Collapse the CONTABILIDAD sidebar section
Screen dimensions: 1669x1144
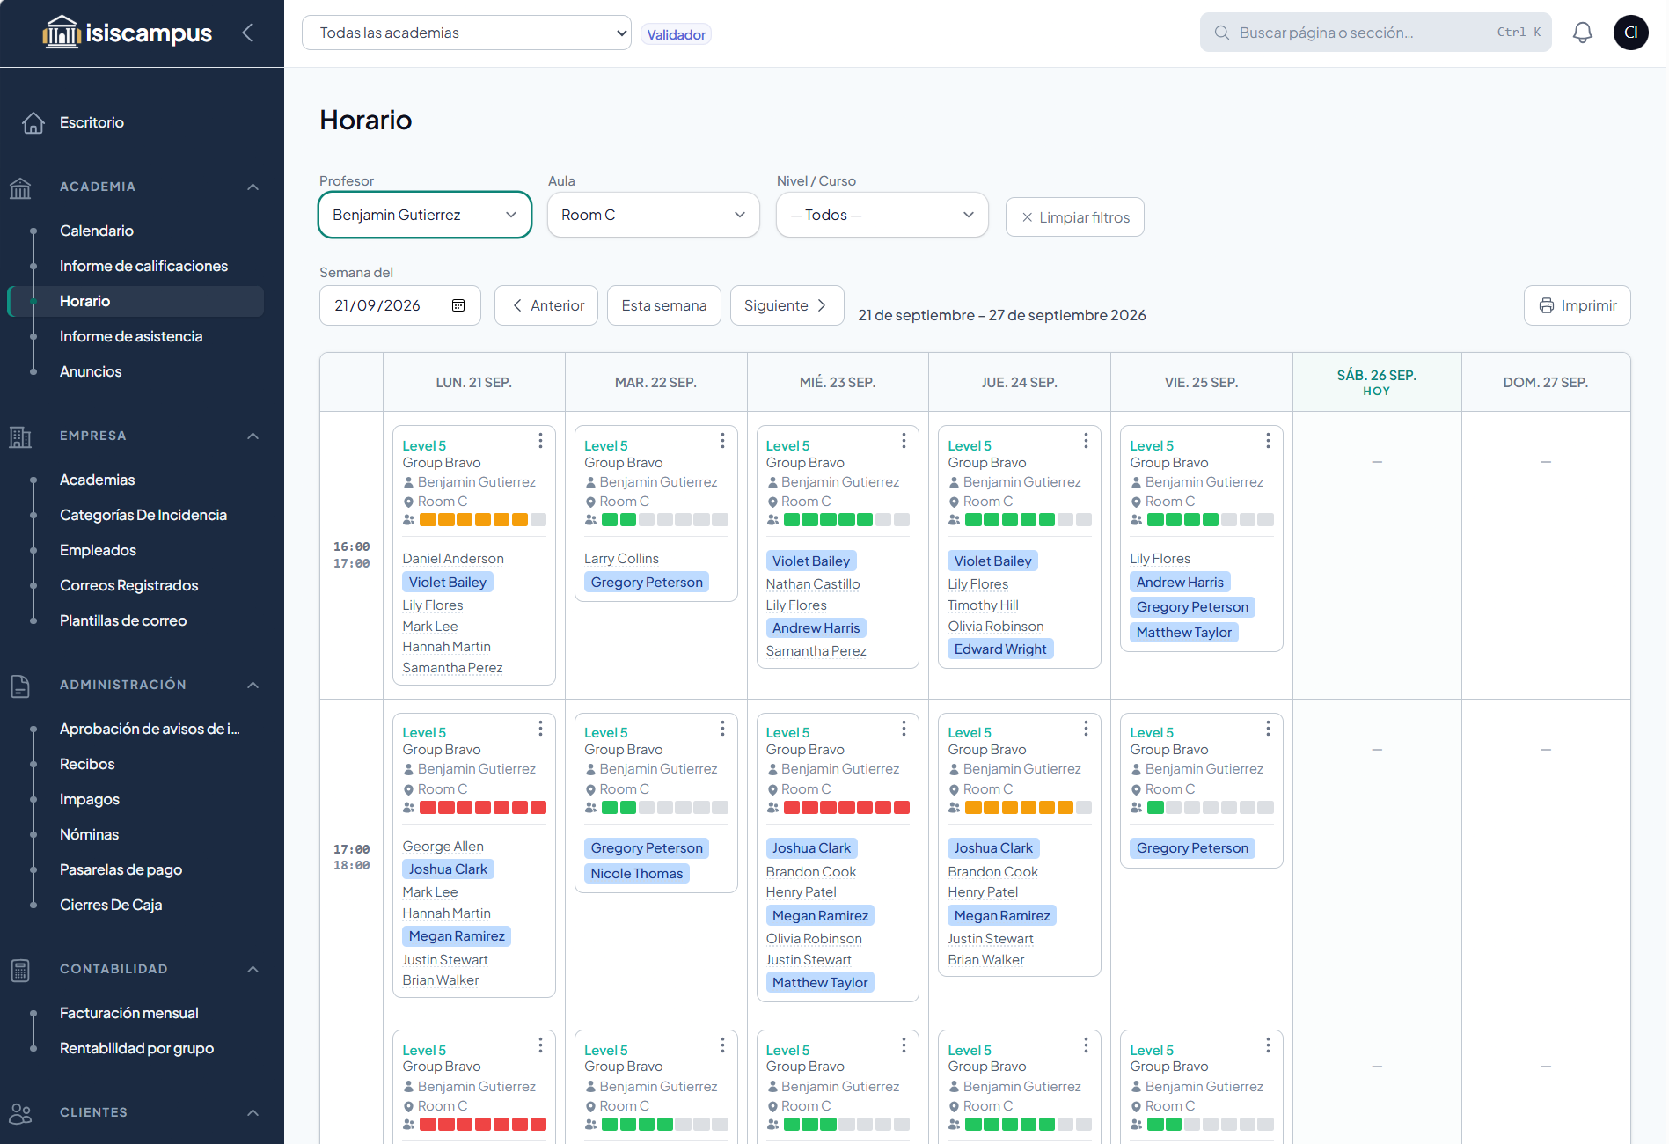[x=253, y=969]
